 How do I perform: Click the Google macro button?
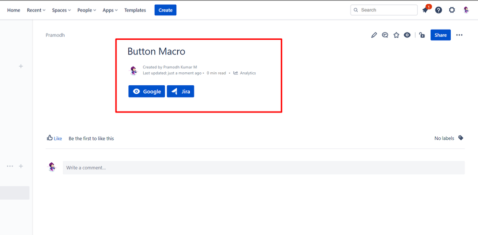point(147,91)
